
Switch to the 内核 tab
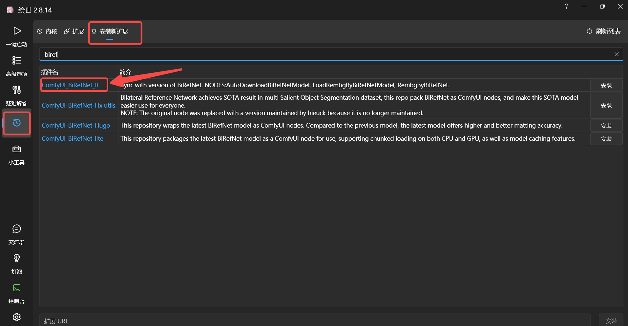tap(47, 31)
